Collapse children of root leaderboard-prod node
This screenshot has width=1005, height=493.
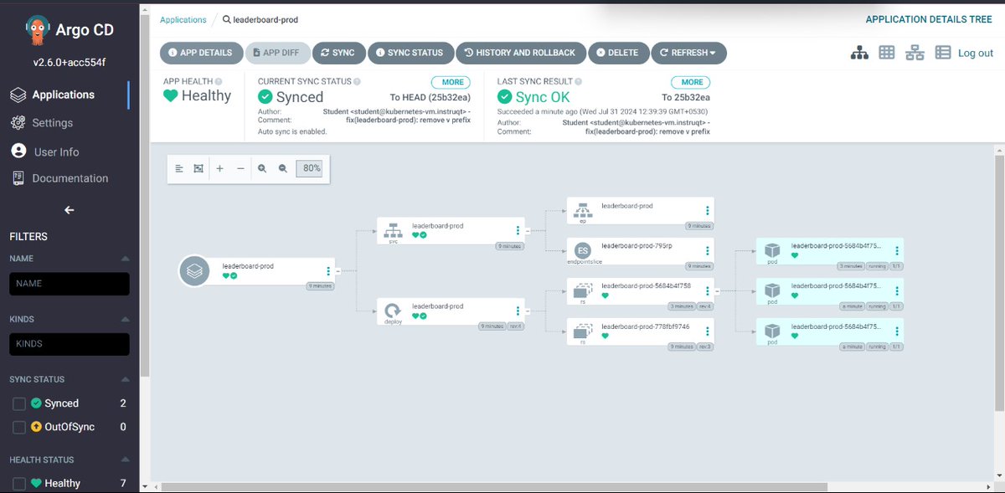pyautogui.click(x=338, y=271)
